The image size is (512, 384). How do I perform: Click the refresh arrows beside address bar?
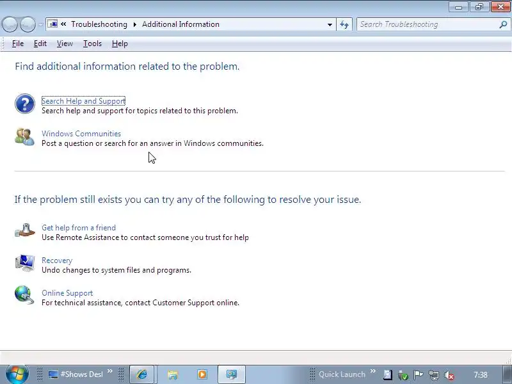pyautogui.click(x=344, y=24)
